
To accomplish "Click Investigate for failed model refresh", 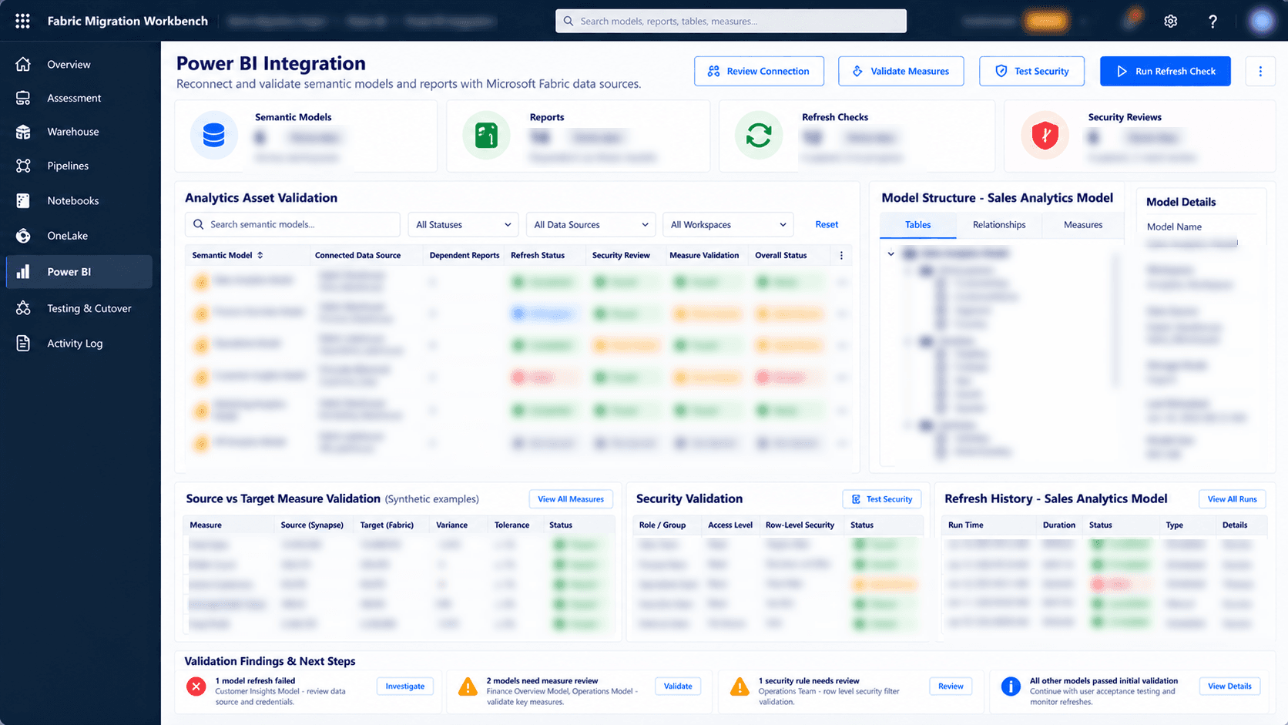I will (405, 686).
